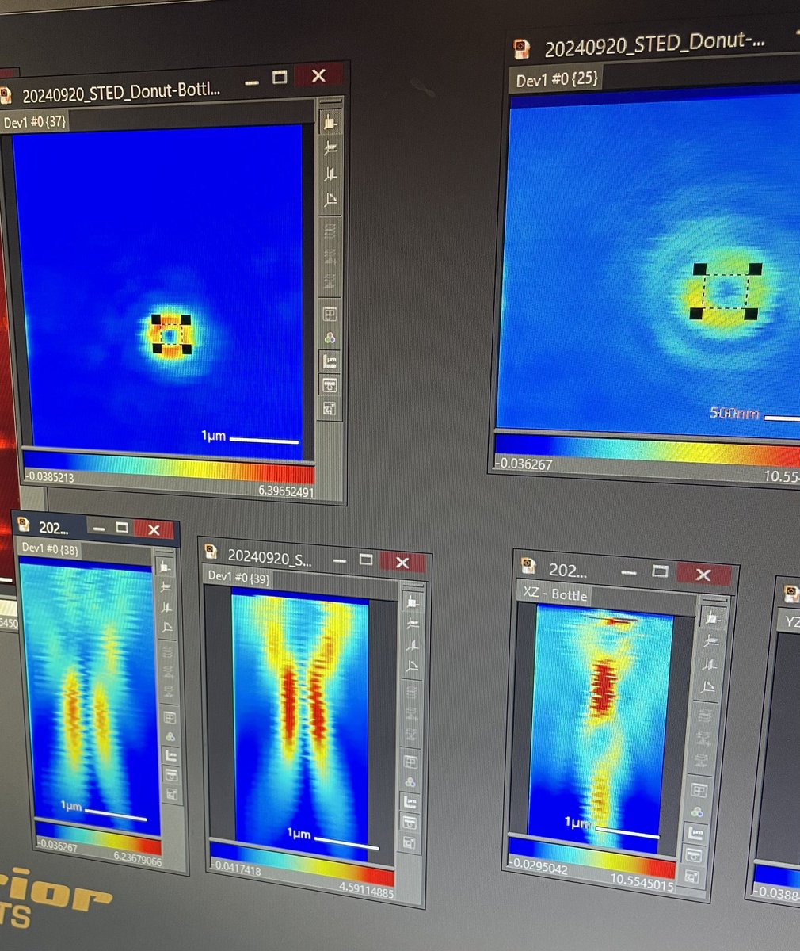This screenshot has width=800, height=951.
Task: Select the 2D image view icon in window {38}
Action: (165, 567)
